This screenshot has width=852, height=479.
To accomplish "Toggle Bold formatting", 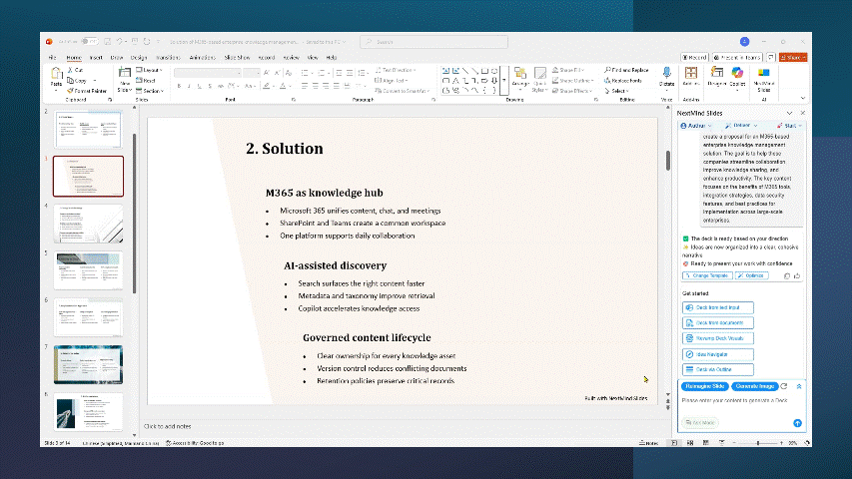I will pyautogui.click(x=179, y=86).
